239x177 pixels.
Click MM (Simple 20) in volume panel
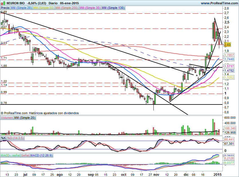[25, 118]
